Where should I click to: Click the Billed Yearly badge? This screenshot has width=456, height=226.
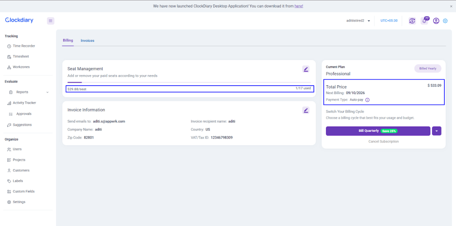coord(427,68)
